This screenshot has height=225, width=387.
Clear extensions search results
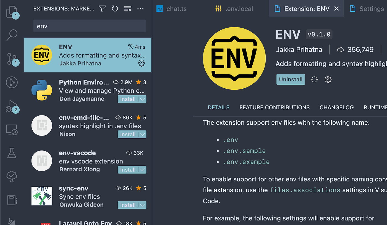127,9
